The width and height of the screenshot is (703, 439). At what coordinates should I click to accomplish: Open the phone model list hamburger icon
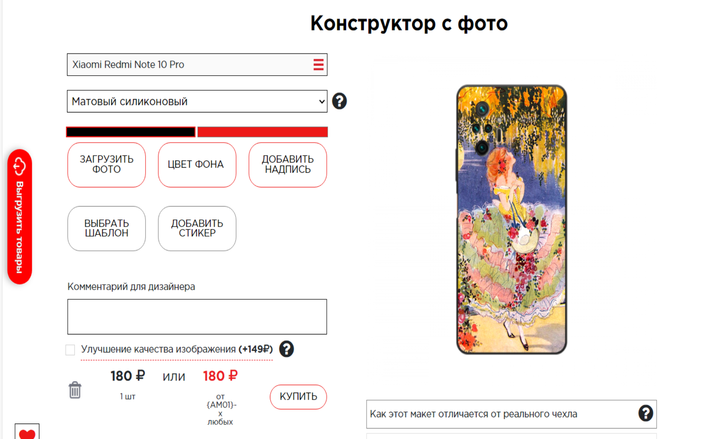click(318, 65)
